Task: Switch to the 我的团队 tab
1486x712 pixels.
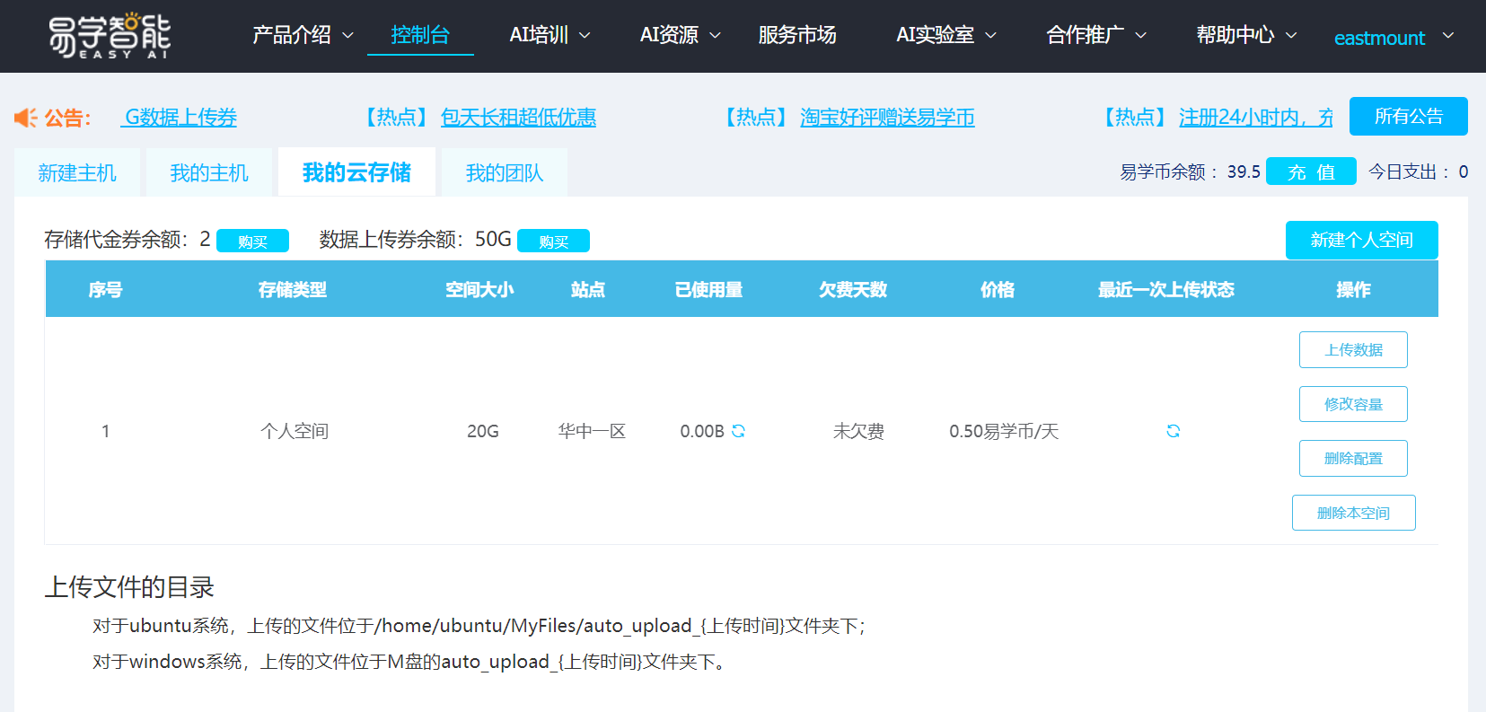Action: coord(505,172)
